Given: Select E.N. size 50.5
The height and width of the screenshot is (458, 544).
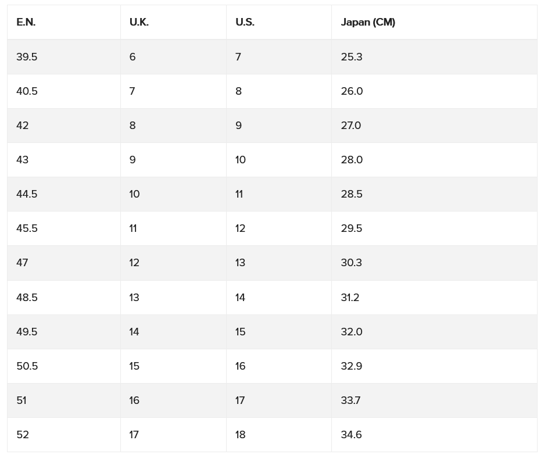Looking at the screenshot, I should click(64, 366).
